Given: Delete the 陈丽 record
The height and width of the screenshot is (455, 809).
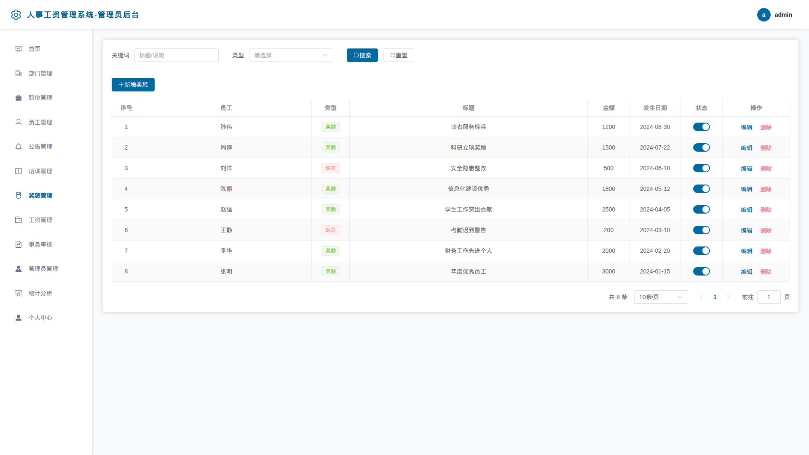Looking at the screenshot, I should (x=766, y=189).
